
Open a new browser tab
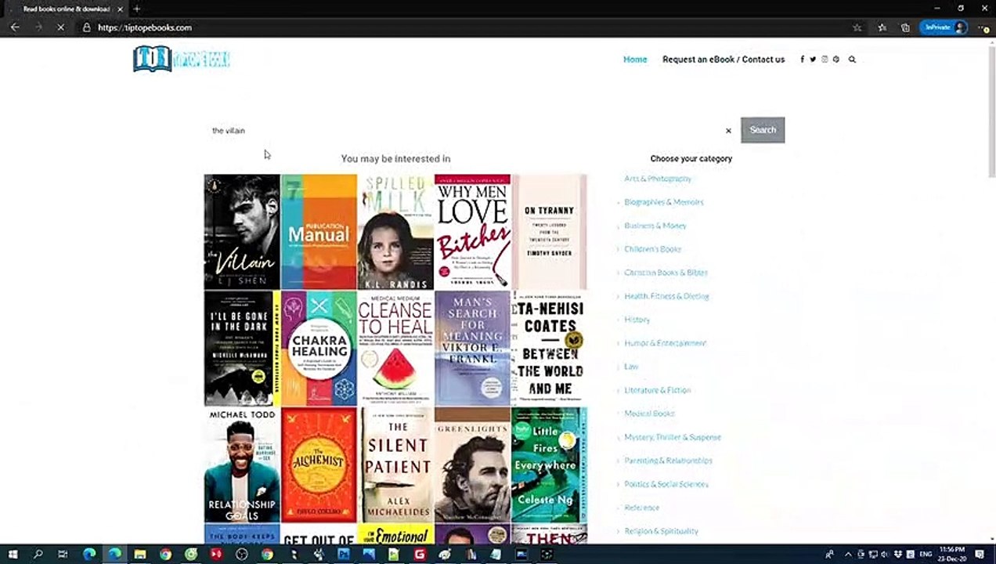point(136,9)
